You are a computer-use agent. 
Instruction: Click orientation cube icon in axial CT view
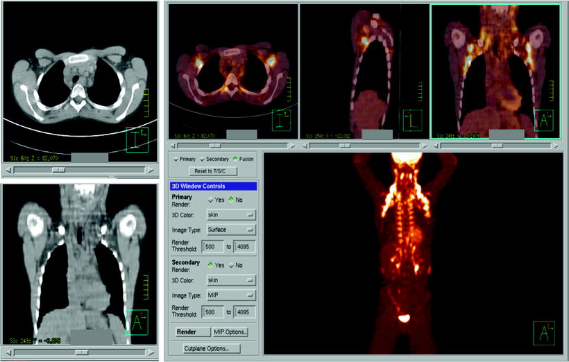pyautogui.click(x=137, y=139)
